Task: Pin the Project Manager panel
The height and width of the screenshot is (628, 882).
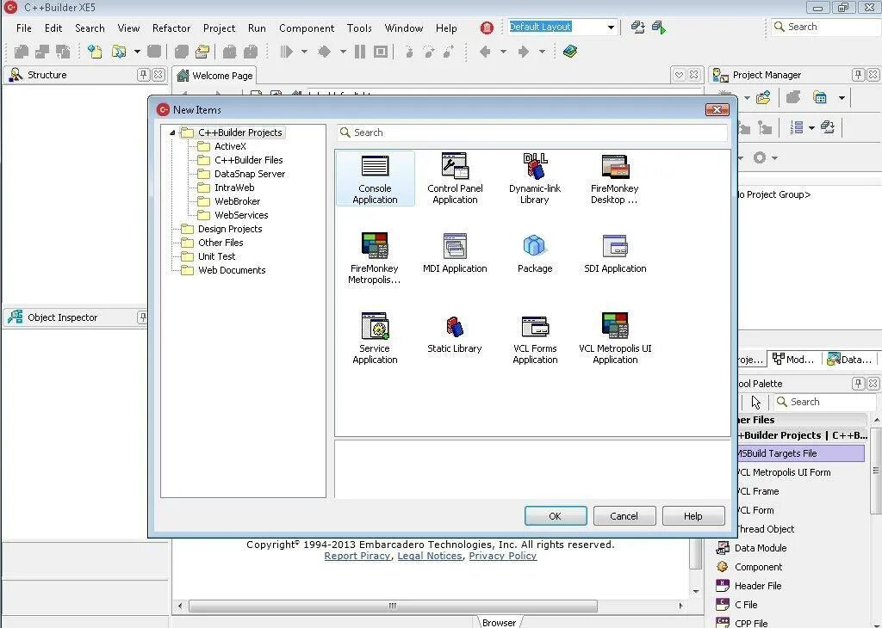Action: pos(858,75)
